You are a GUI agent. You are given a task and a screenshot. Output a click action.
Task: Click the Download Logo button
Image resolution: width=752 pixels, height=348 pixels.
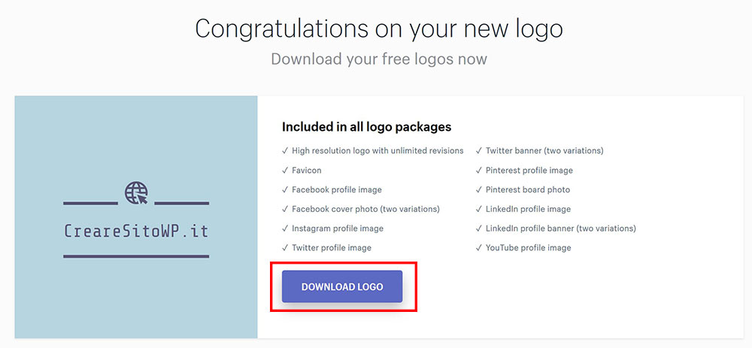tap(342, 286)
